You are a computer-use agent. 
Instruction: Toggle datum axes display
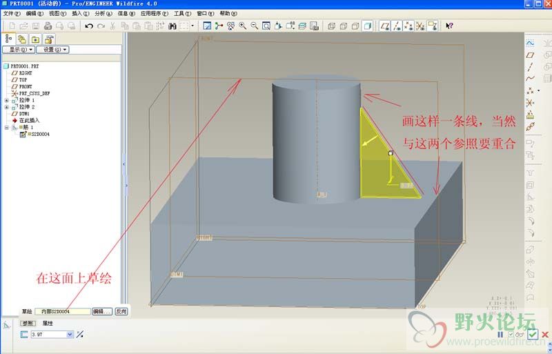[x=397, y=26]
